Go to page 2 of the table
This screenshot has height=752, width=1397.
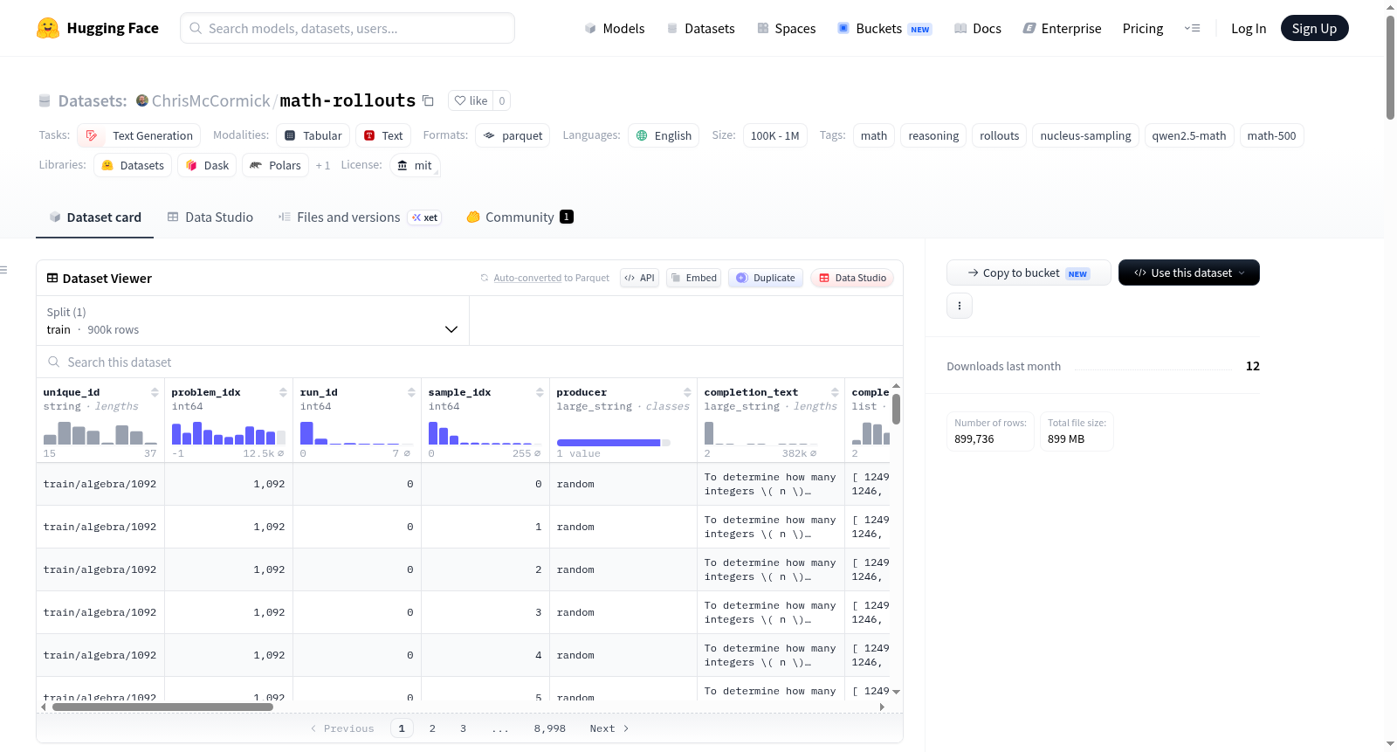pos(432,728)
